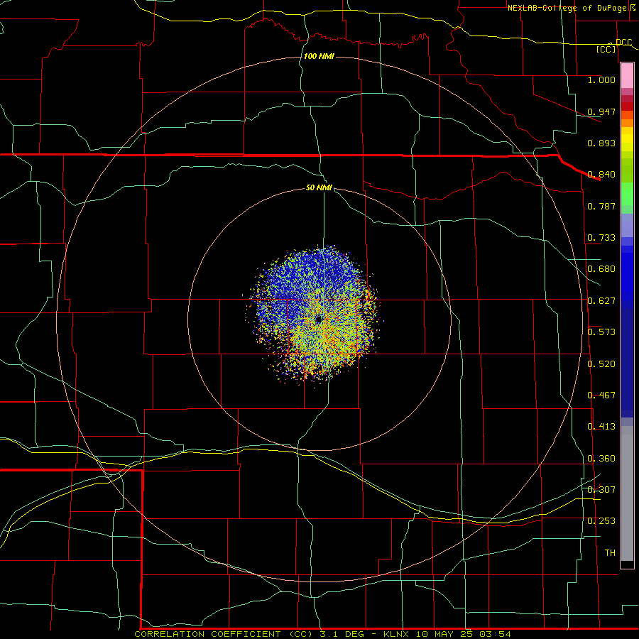Pick the red segment of color scale

(x=627, y=106)
